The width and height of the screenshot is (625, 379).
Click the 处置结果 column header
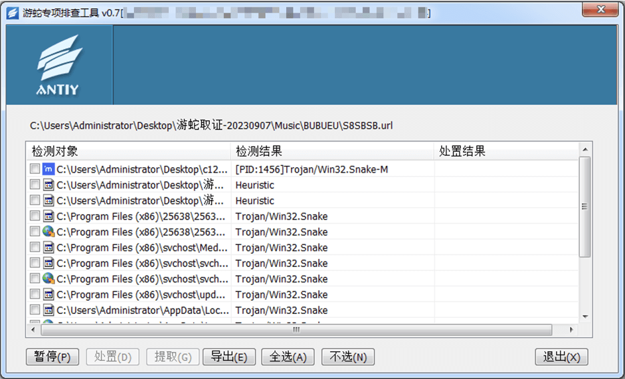pos(506,151)
